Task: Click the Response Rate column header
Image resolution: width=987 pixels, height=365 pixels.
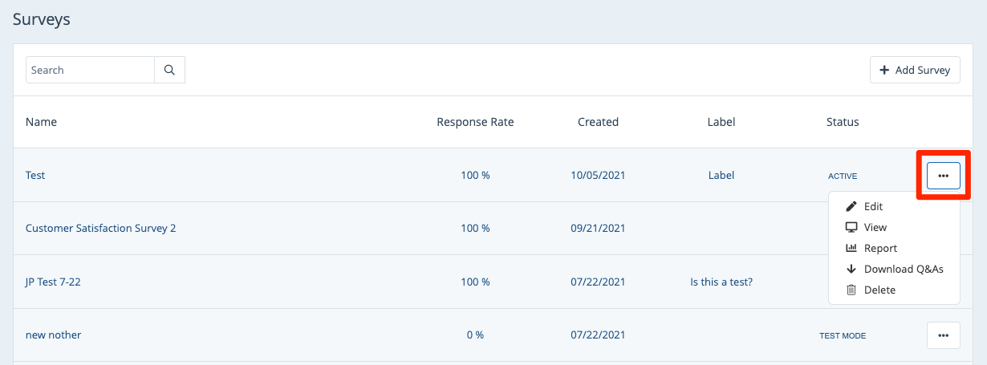Action: click(x=475, y=122)
